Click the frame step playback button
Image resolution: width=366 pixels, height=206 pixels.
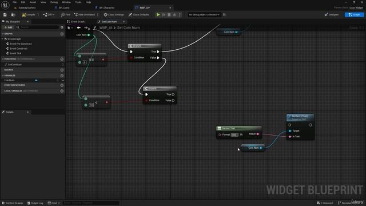(x=164, y=15)
